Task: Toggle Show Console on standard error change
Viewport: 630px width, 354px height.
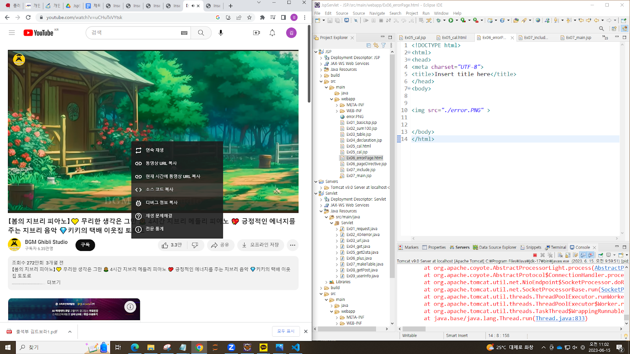Action: (591, 255)
